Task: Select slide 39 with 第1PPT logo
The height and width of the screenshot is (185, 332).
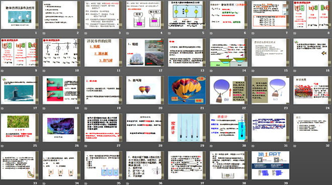Action: pyautogui.click(x=271, y=165)
